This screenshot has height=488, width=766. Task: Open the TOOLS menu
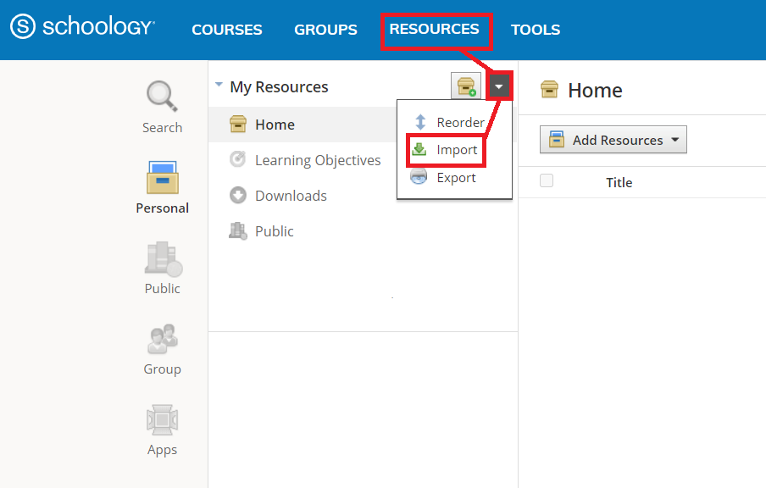coord(536,30)
